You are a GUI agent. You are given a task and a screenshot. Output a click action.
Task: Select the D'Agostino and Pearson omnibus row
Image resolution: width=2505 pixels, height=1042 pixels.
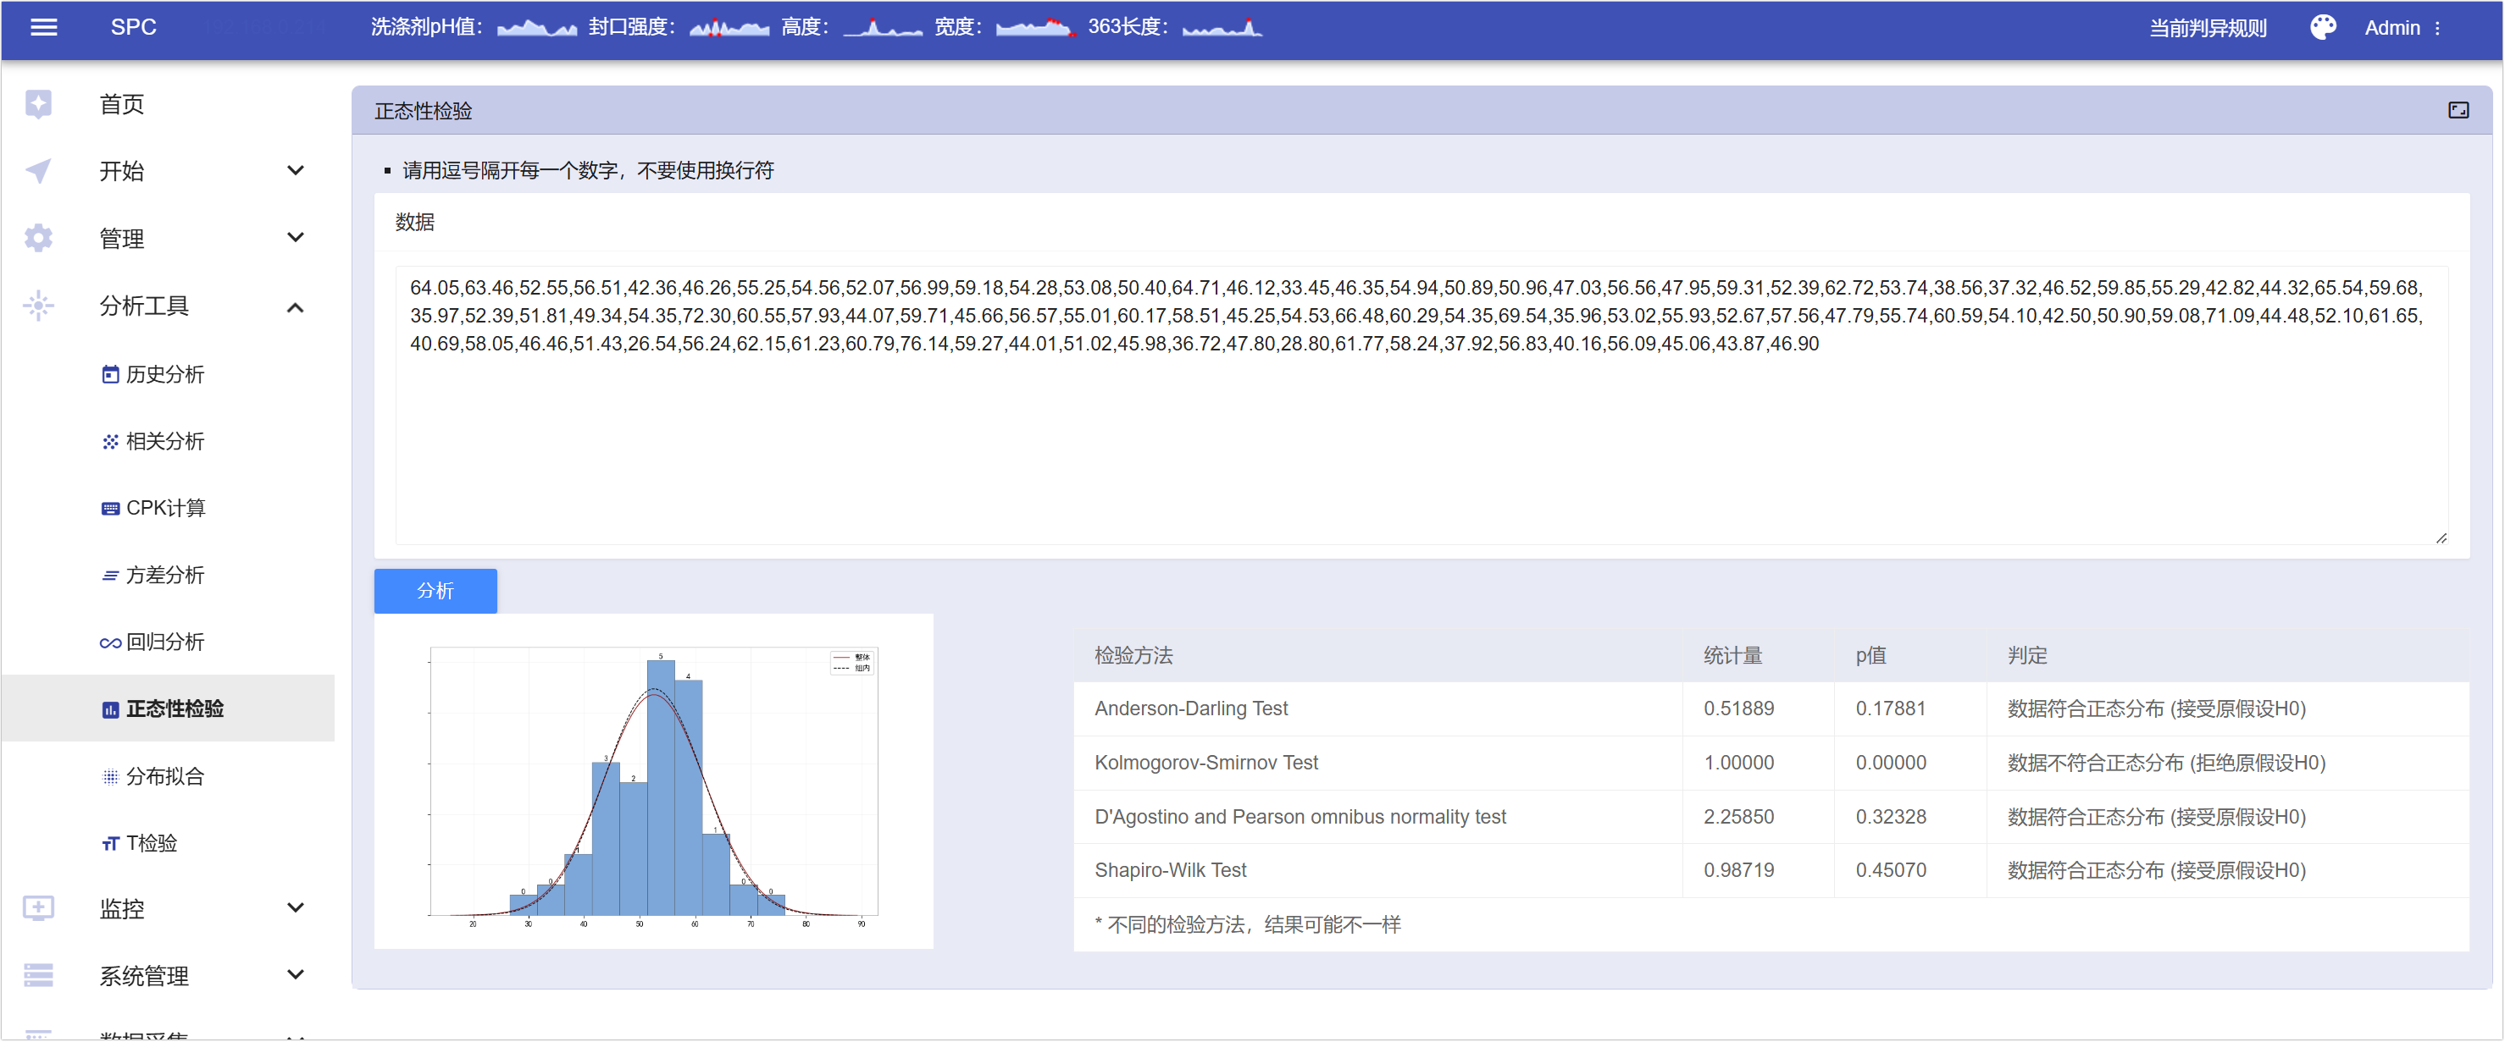coord(1771,818)
